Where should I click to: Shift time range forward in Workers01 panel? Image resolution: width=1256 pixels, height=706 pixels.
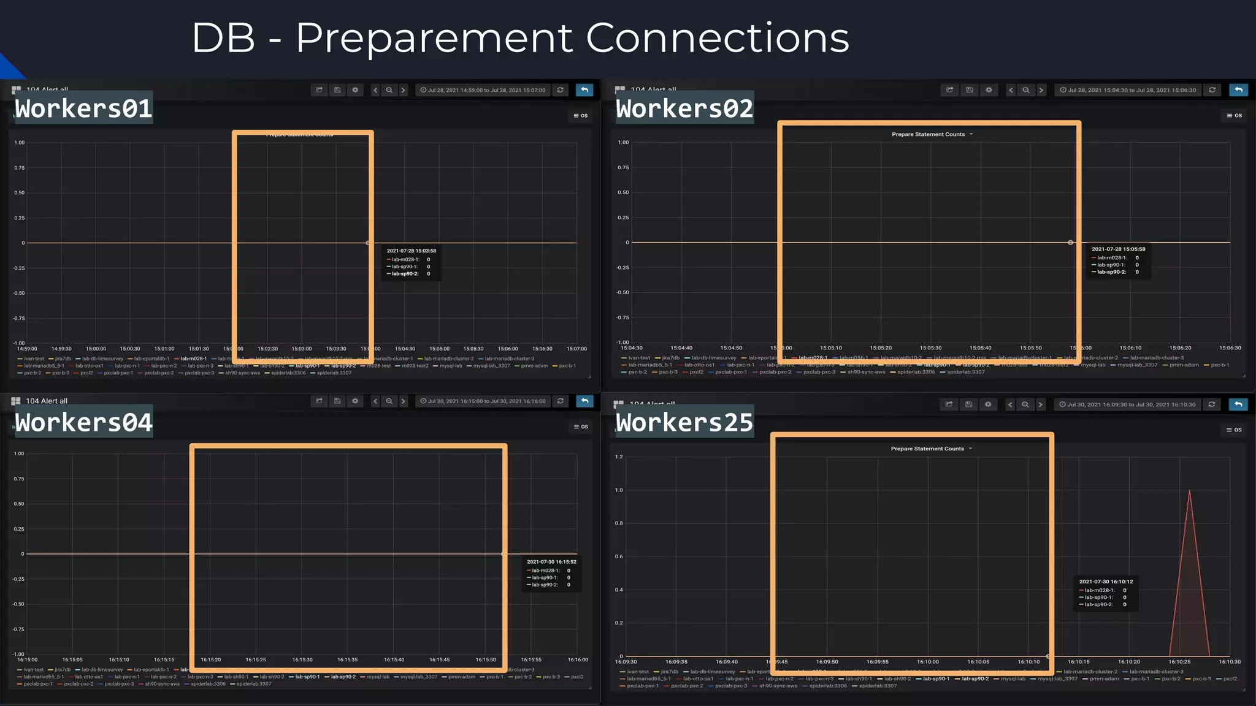[x=403, y=90]
